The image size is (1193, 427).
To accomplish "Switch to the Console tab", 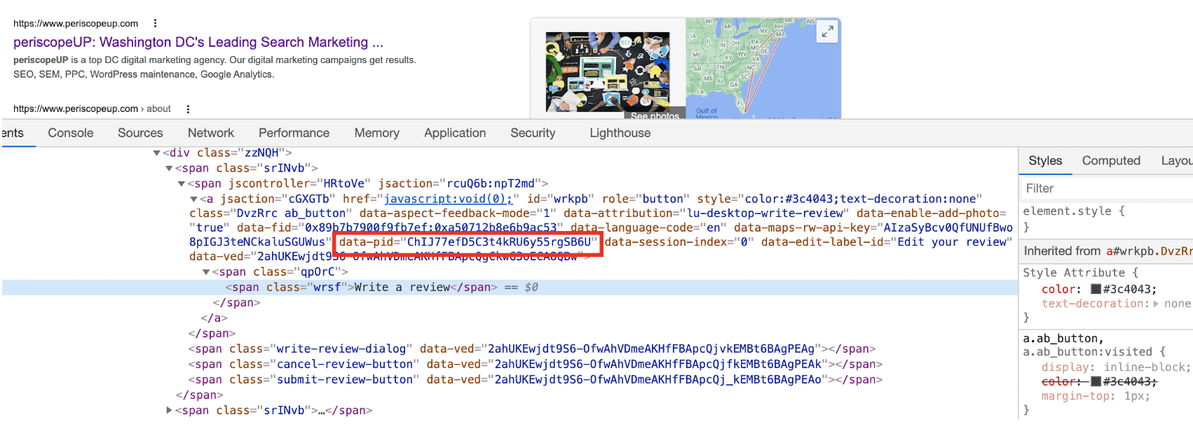I will [70, 133].
